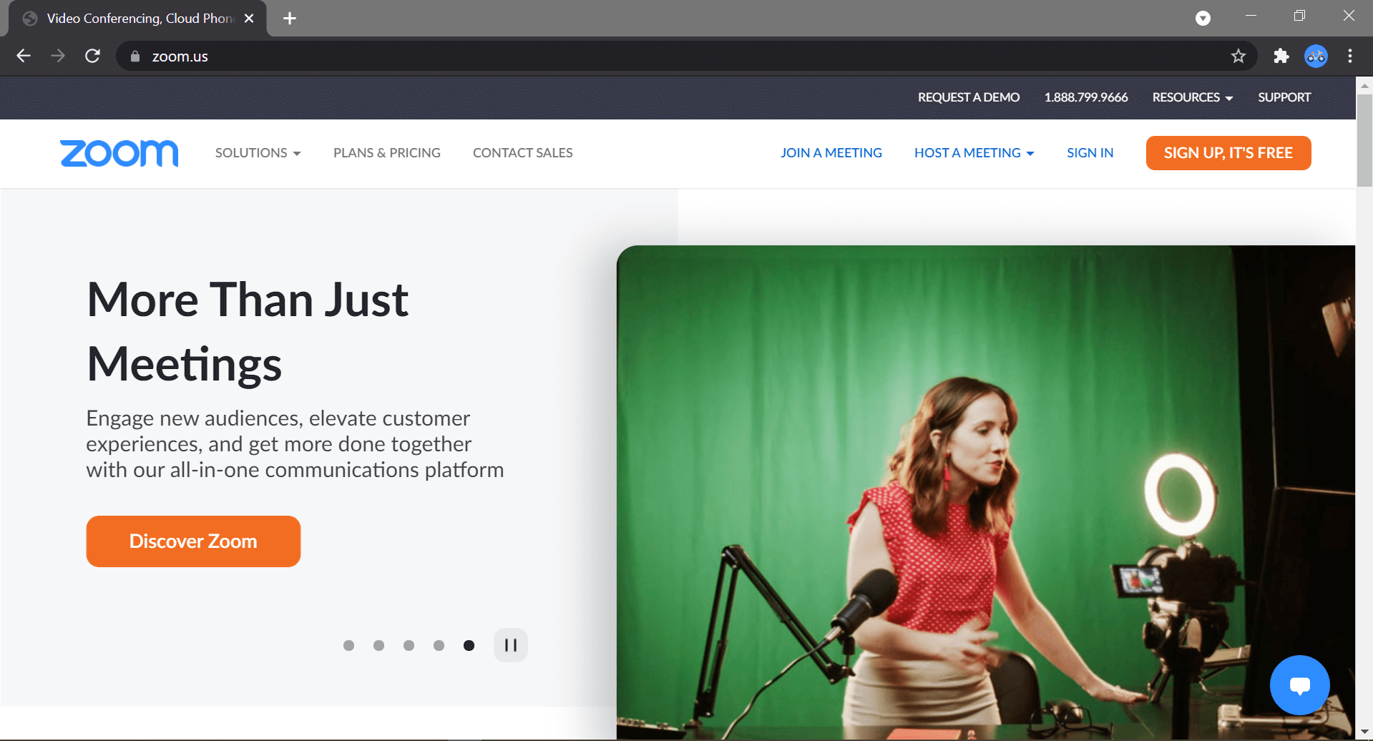Image resolution: width=1373 pixels, height=741 pixels.
Task: Open the chat bubble widget
Action: pos(1299,685)
